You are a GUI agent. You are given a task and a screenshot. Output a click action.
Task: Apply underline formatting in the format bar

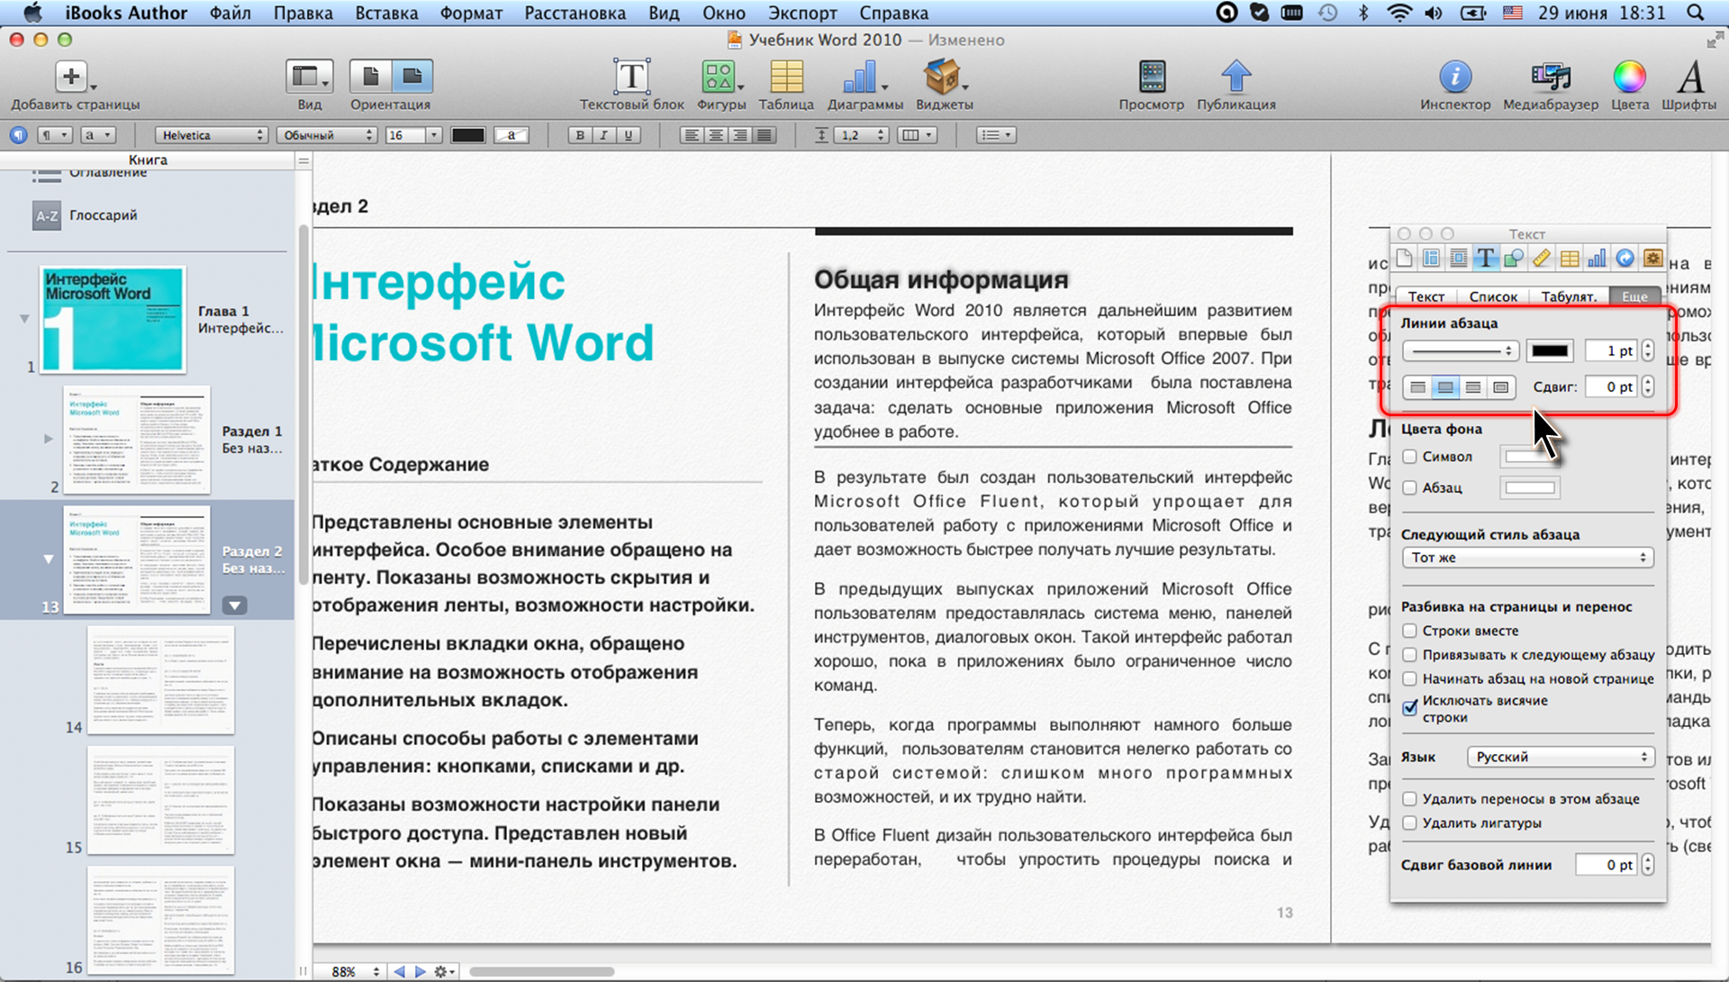coord(628,135)
